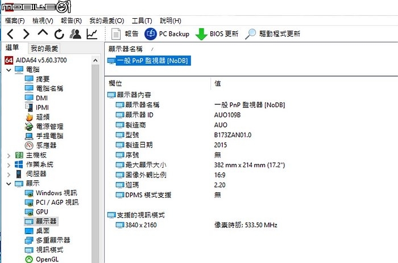The height and width of the screenshot is (263, 398).
Task: Click the tree scrollbar up arrow
Action: point(96,61)
